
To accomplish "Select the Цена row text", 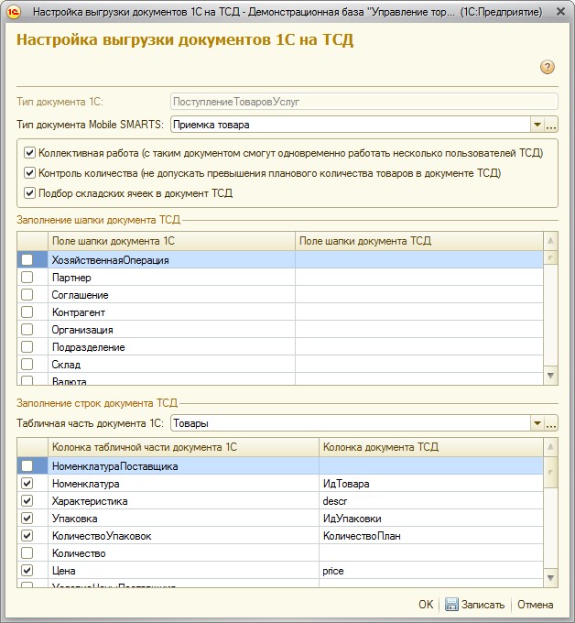I will pyautogui.click(x=63, y=571).
